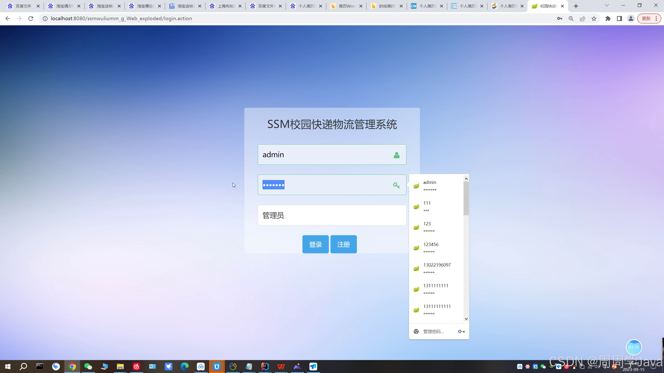Click the share page icon
Image resolution: width=664 pixels, height=373 pixels.
point(582,18)
